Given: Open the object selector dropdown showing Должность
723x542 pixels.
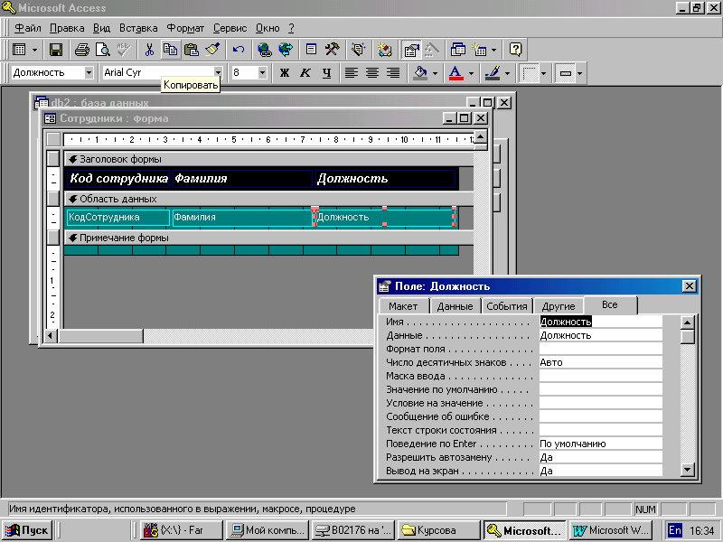Looking at the screenshot, I should 89,73.
